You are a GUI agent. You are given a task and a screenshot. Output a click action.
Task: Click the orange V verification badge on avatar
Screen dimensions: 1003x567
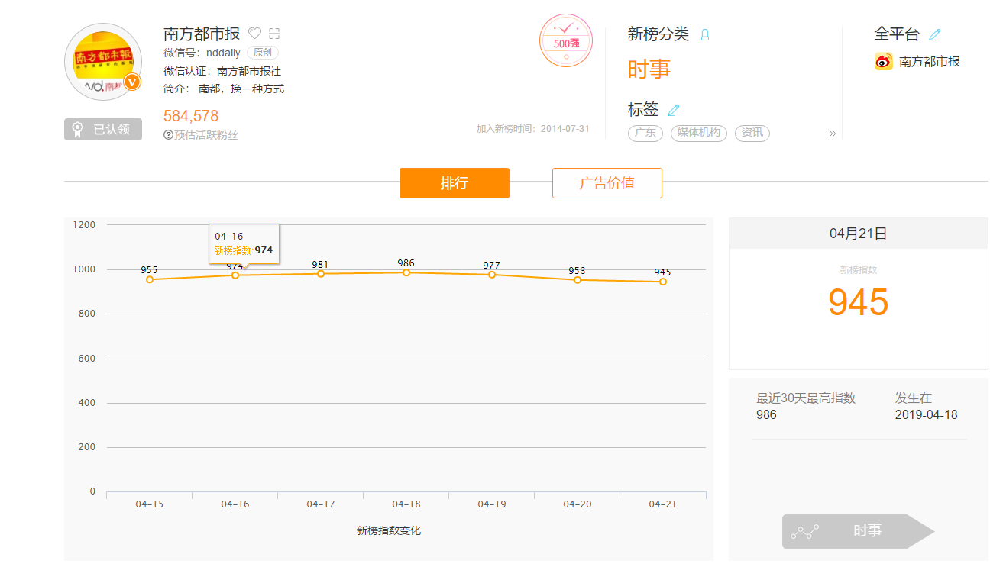tap(132, 82)
